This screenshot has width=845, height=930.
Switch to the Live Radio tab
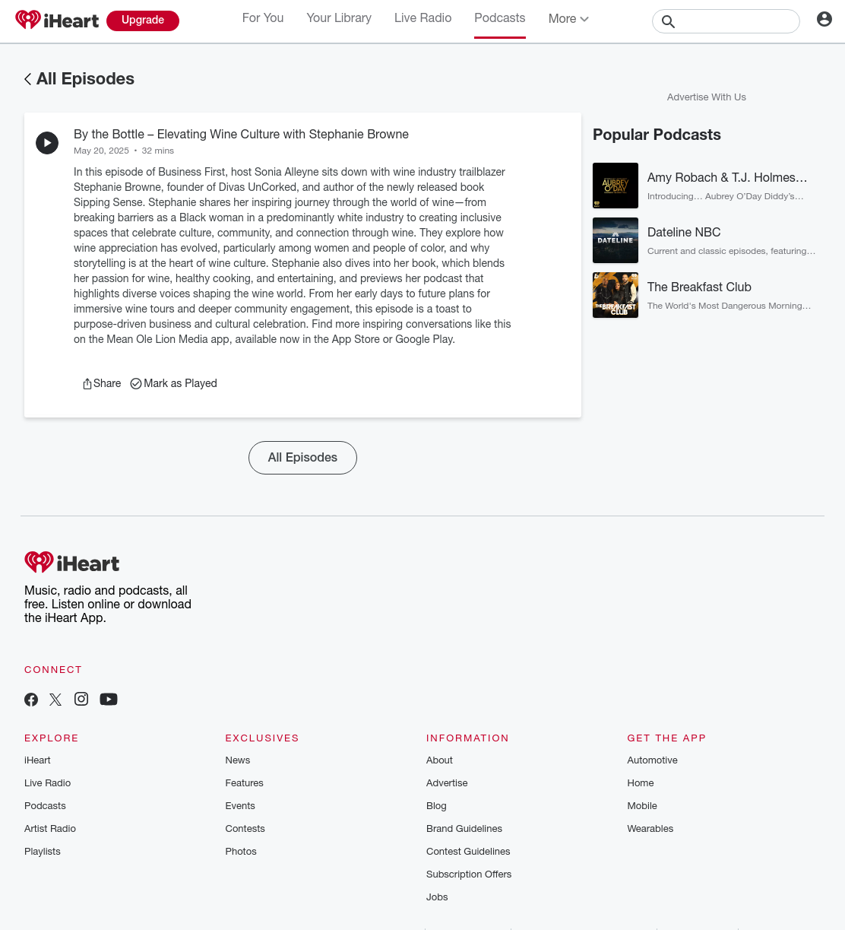tap(422, 18)
